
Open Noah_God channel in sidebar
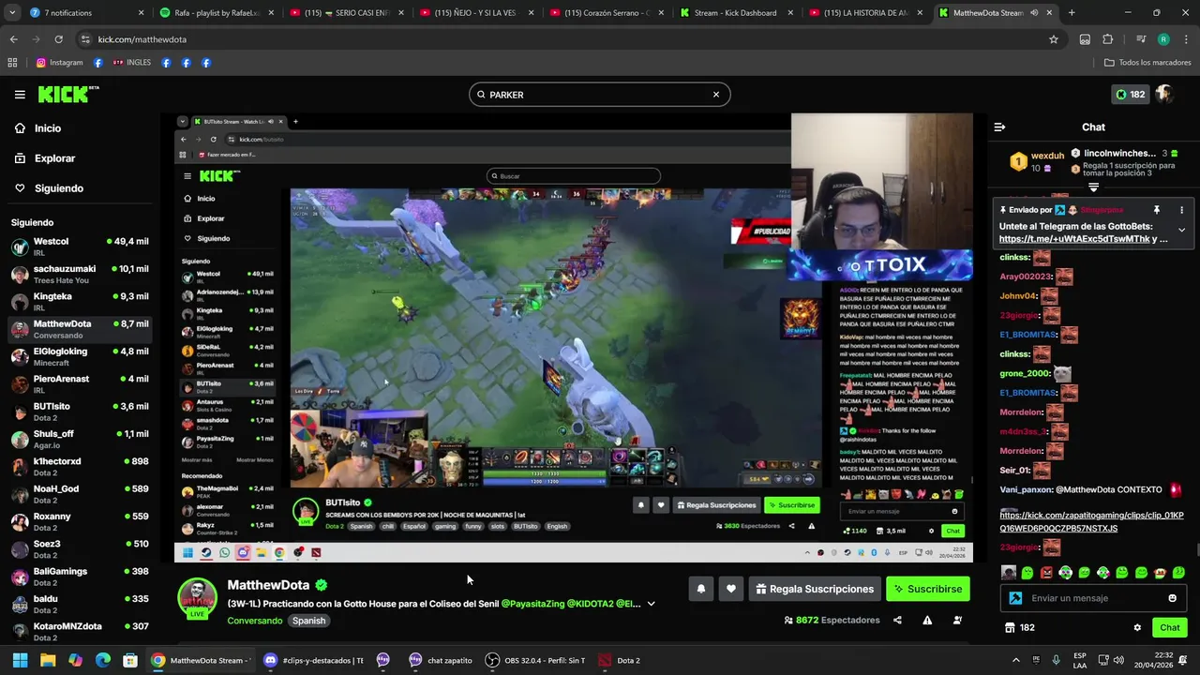tap(81, 494)
